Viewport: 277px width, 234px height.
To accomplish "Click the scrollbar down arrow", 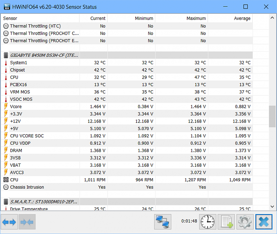I will 272,206.
